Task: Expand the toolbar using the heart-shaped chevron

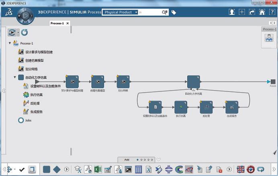Action: pos(159,160)
